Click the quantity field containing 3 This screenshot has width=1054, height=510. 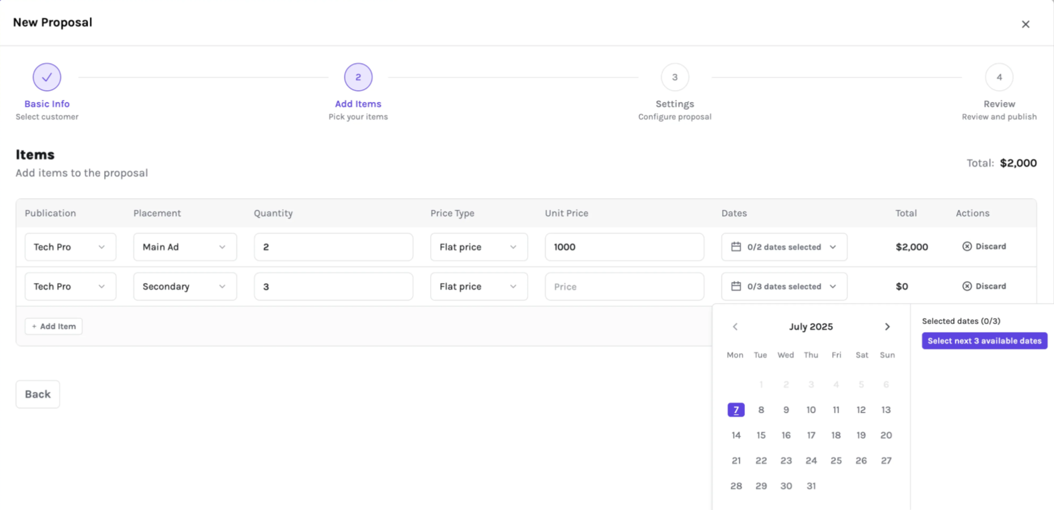click(x=334, y=286)
